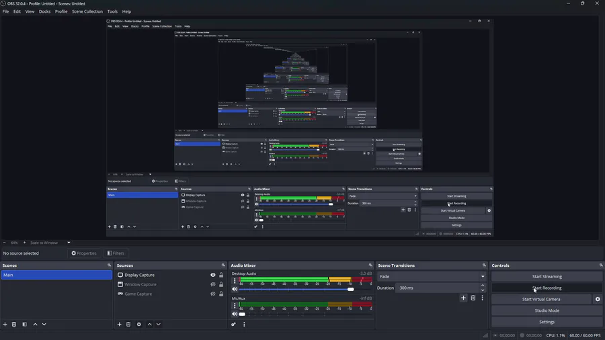
Task: Show the Window Capture source
Action: 212,284
